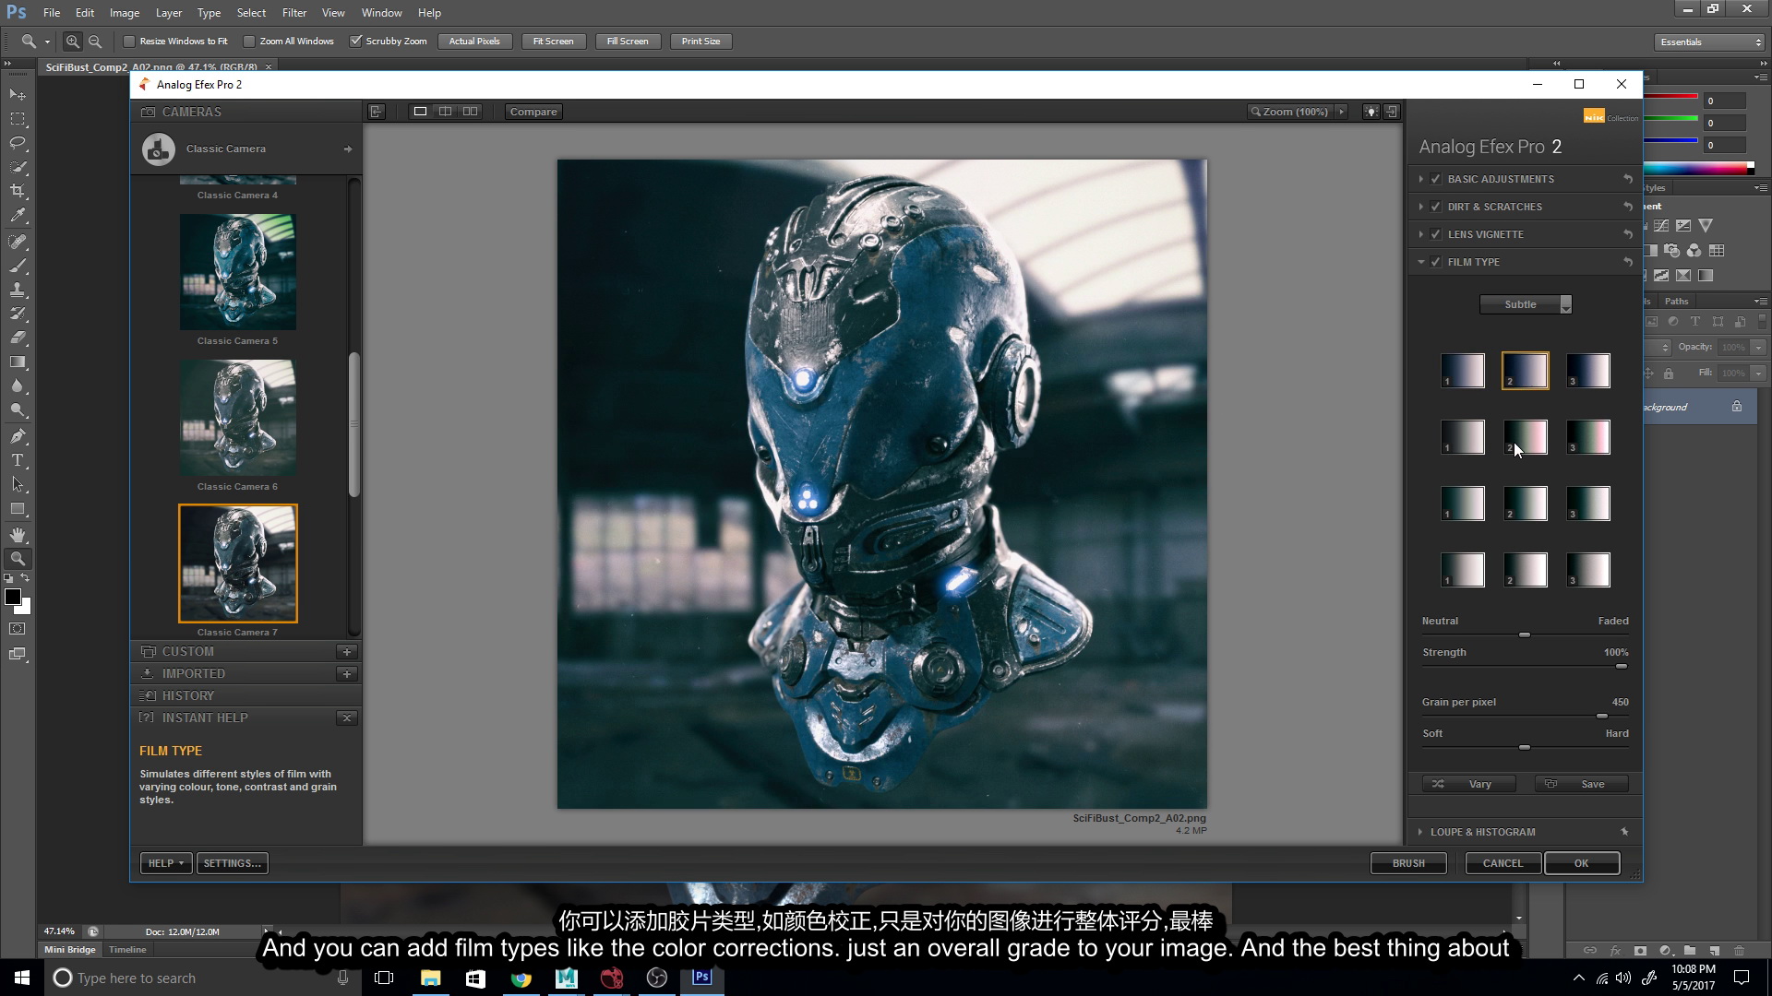Select the Crop tool in Photoshop toolbar
This screenshot has height=996, width=1772.
coord(18,191)
